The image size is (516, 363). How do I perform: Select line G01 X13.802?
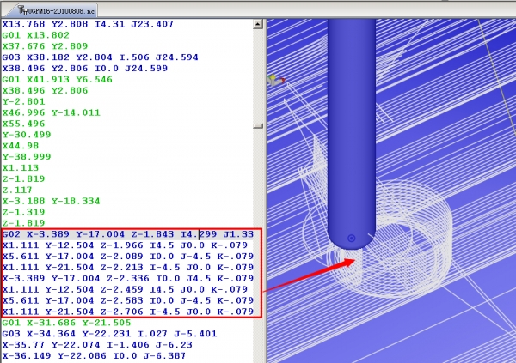pyautogui.click(x=36, y=35)
